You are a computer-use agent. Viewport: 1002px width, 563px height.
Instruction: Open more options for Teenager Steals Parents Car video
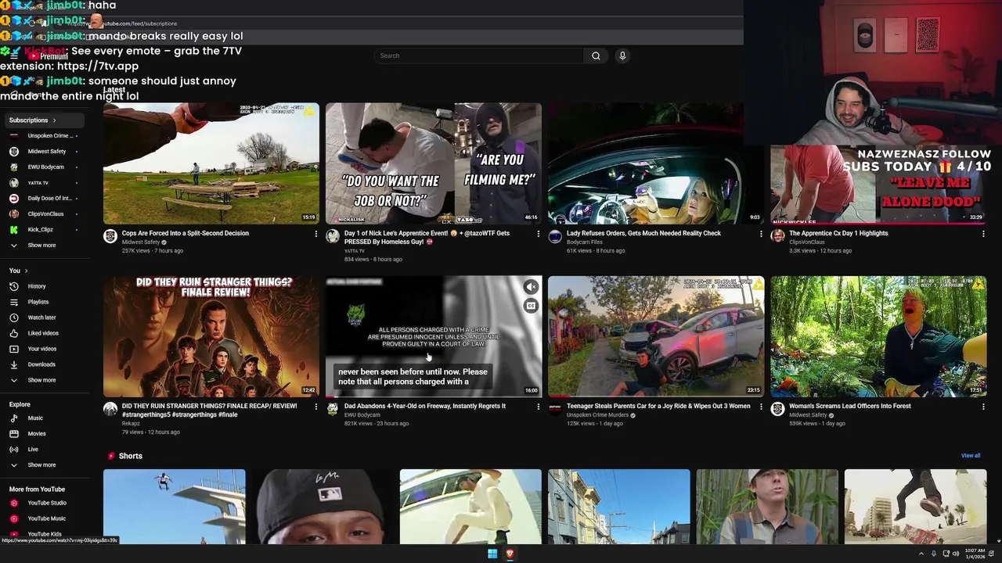(761, 407)
